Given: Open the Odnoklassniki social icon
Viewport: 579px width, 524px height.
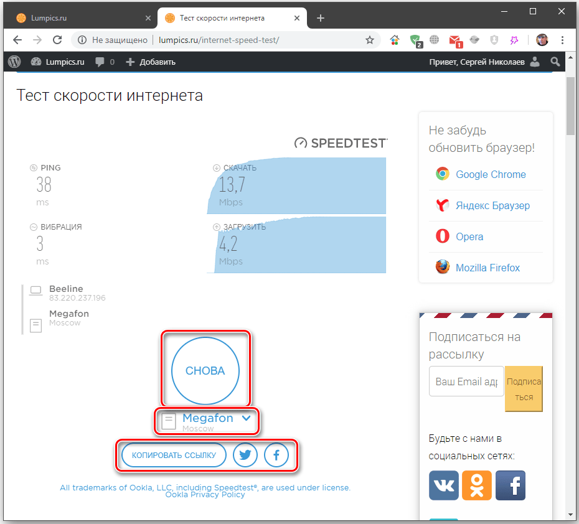Looking at the screenshot, I should pos(477,485).
